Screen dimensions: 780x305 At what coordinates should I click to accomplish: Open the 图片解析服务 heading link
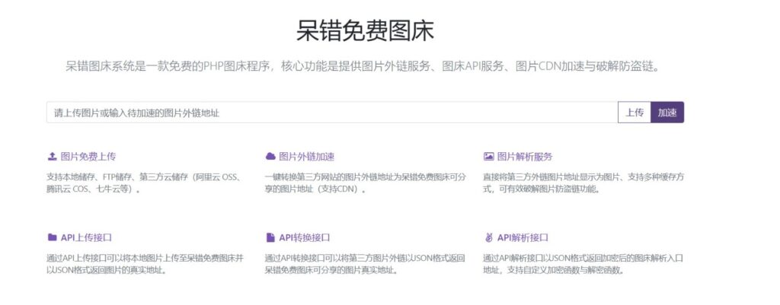[x=525, y=157]
